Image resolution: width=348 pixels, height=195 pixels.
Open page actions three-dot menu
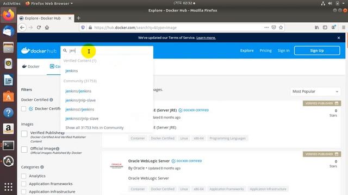(266, 28)
